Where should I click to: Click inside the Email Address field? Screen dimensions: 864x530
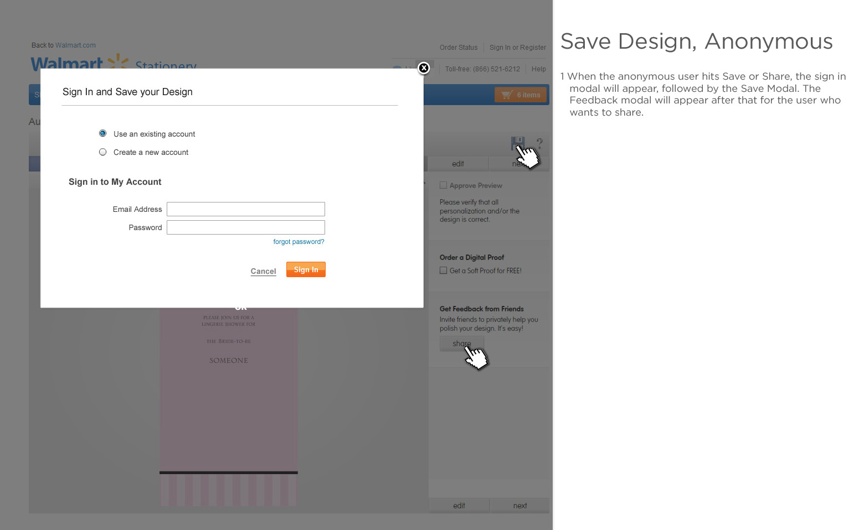245,209
